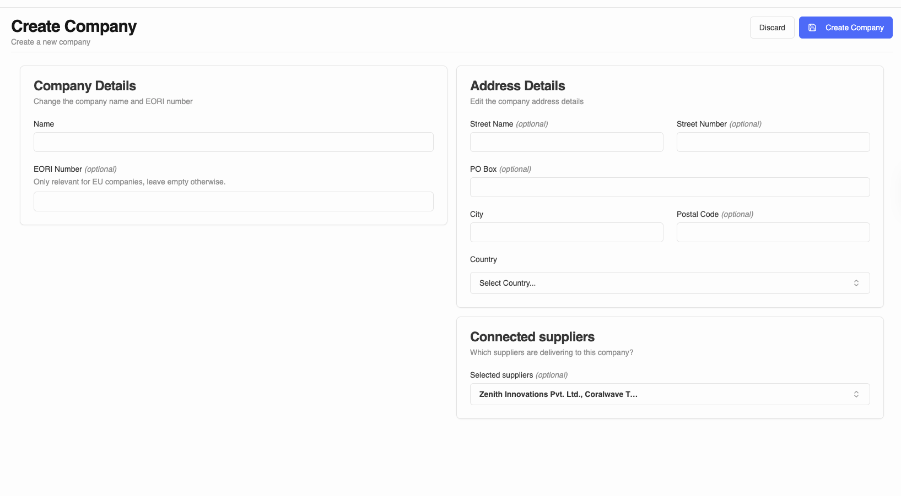Click the EORI Number label text
This screenshot has width=901, height=496.
click(x=58, y=169)
